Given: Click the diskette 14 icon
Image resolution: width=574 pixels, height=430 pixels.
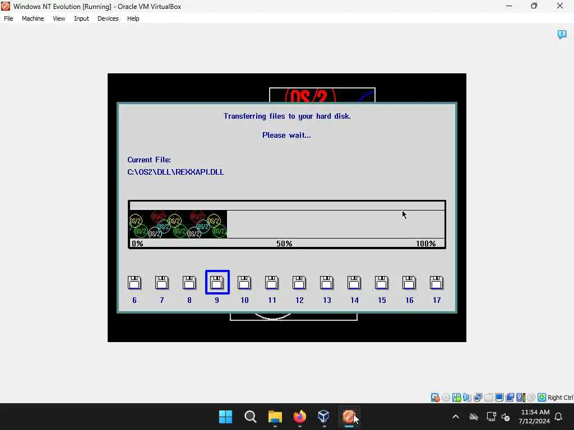Looking at the screenshot, I should [354, 283].
